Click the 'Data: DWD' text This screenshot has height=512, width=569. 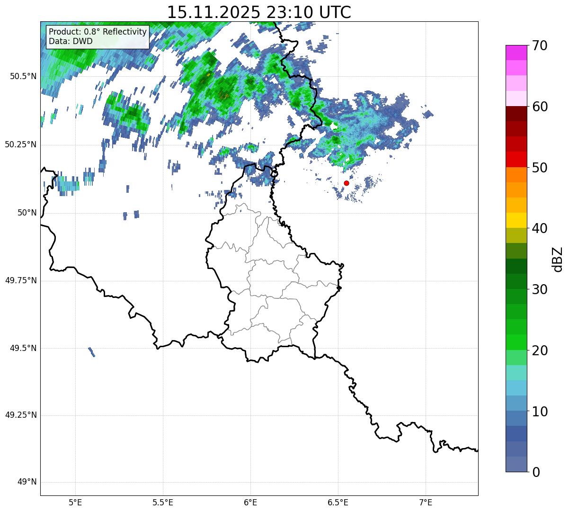pyautogui.click(x=71, y=41)
